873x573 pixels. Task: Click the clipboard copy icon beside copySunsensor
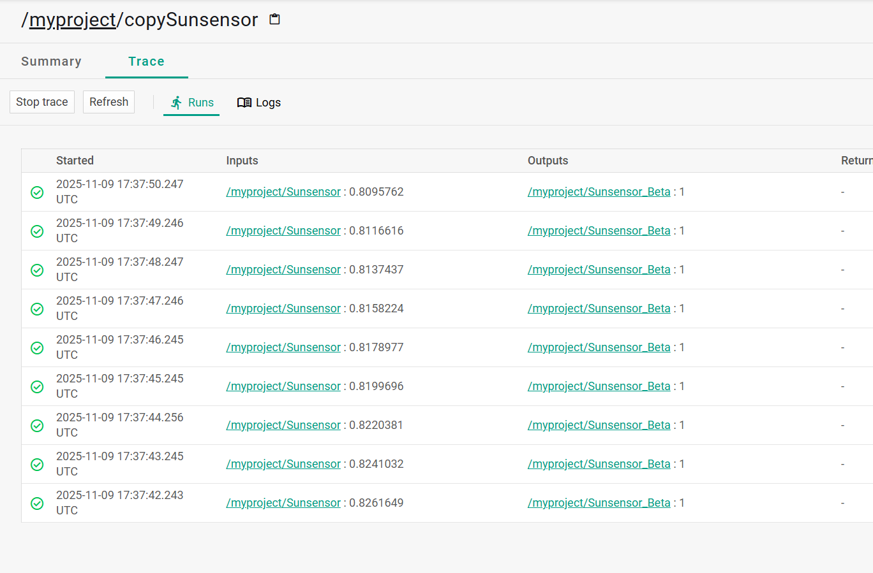click(274, 19)
